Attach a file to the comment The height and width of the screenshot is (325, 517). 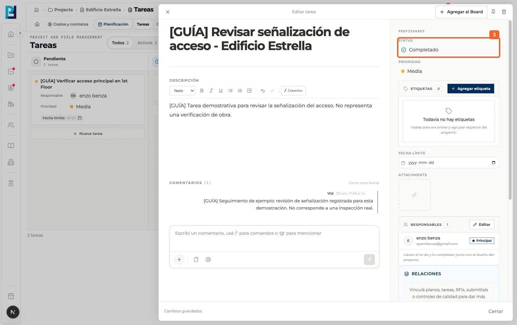coord(196,260)
